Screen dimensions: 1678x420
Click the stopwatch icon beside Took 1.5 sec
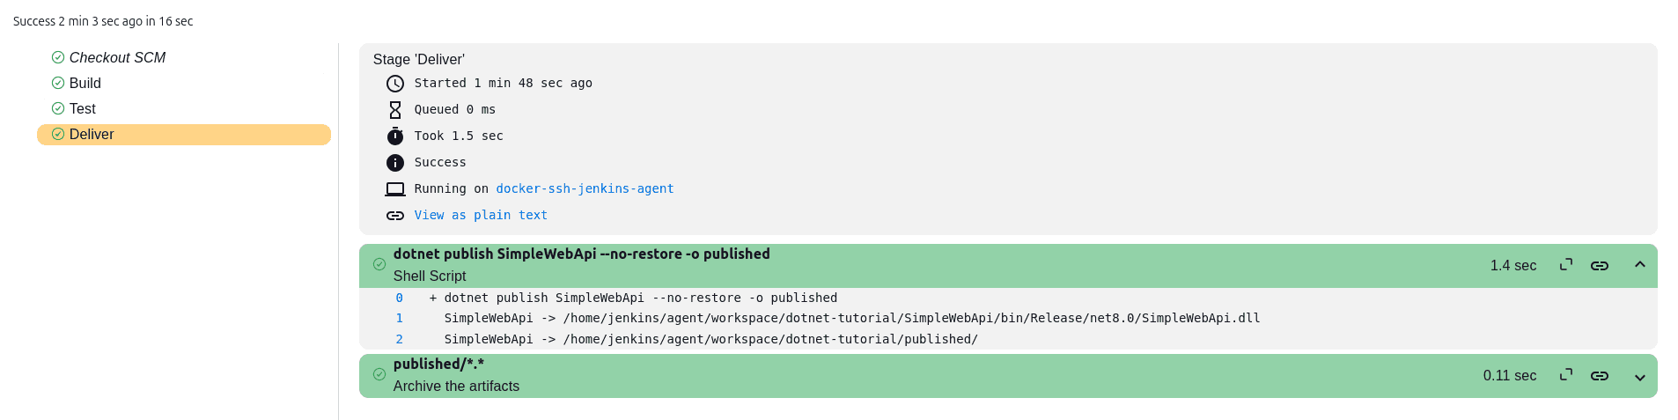tap(395, 136)
